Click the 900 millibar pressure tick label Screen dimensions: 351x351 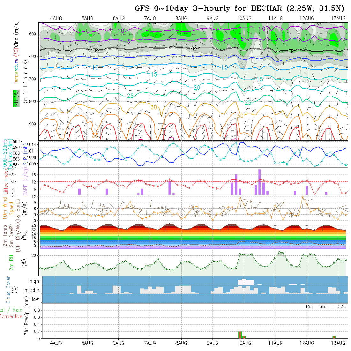33,124
